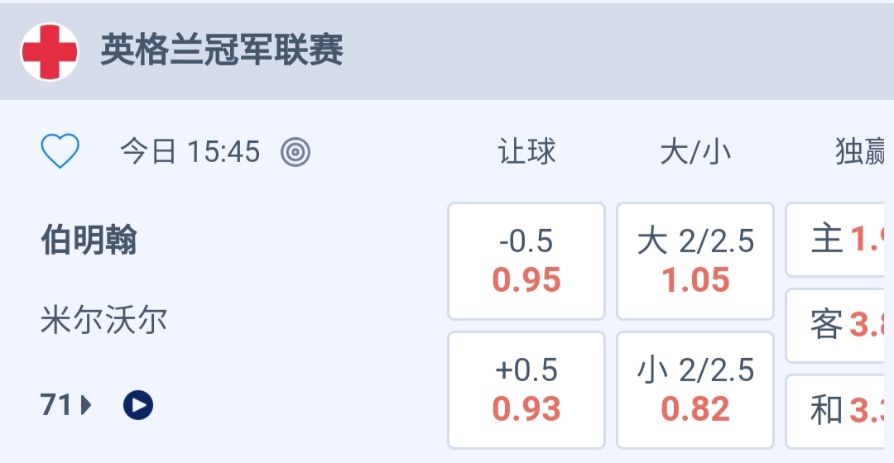Expand markets with the small triangle arrow
The height and width of the screenshot is (463, 894).
[x=86, y=405]
